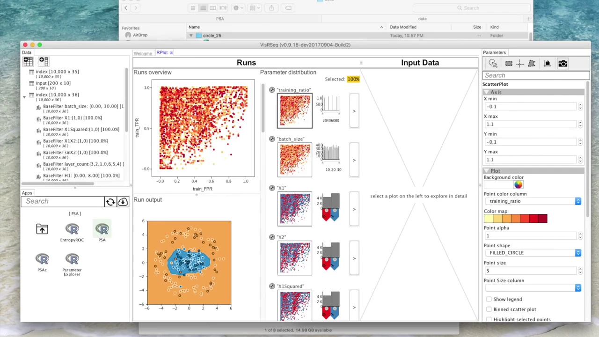
Task: Open Point Size column dropdown
Action: point(533,288)
